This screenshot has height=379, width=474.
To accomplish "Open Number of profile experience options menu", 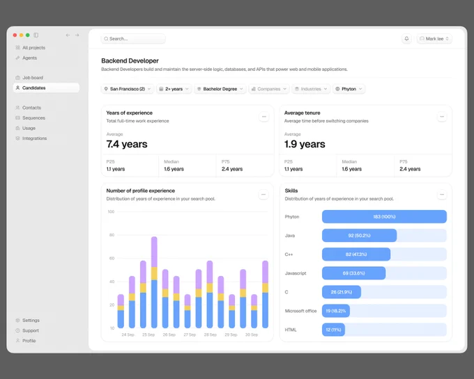I will 263,195.
